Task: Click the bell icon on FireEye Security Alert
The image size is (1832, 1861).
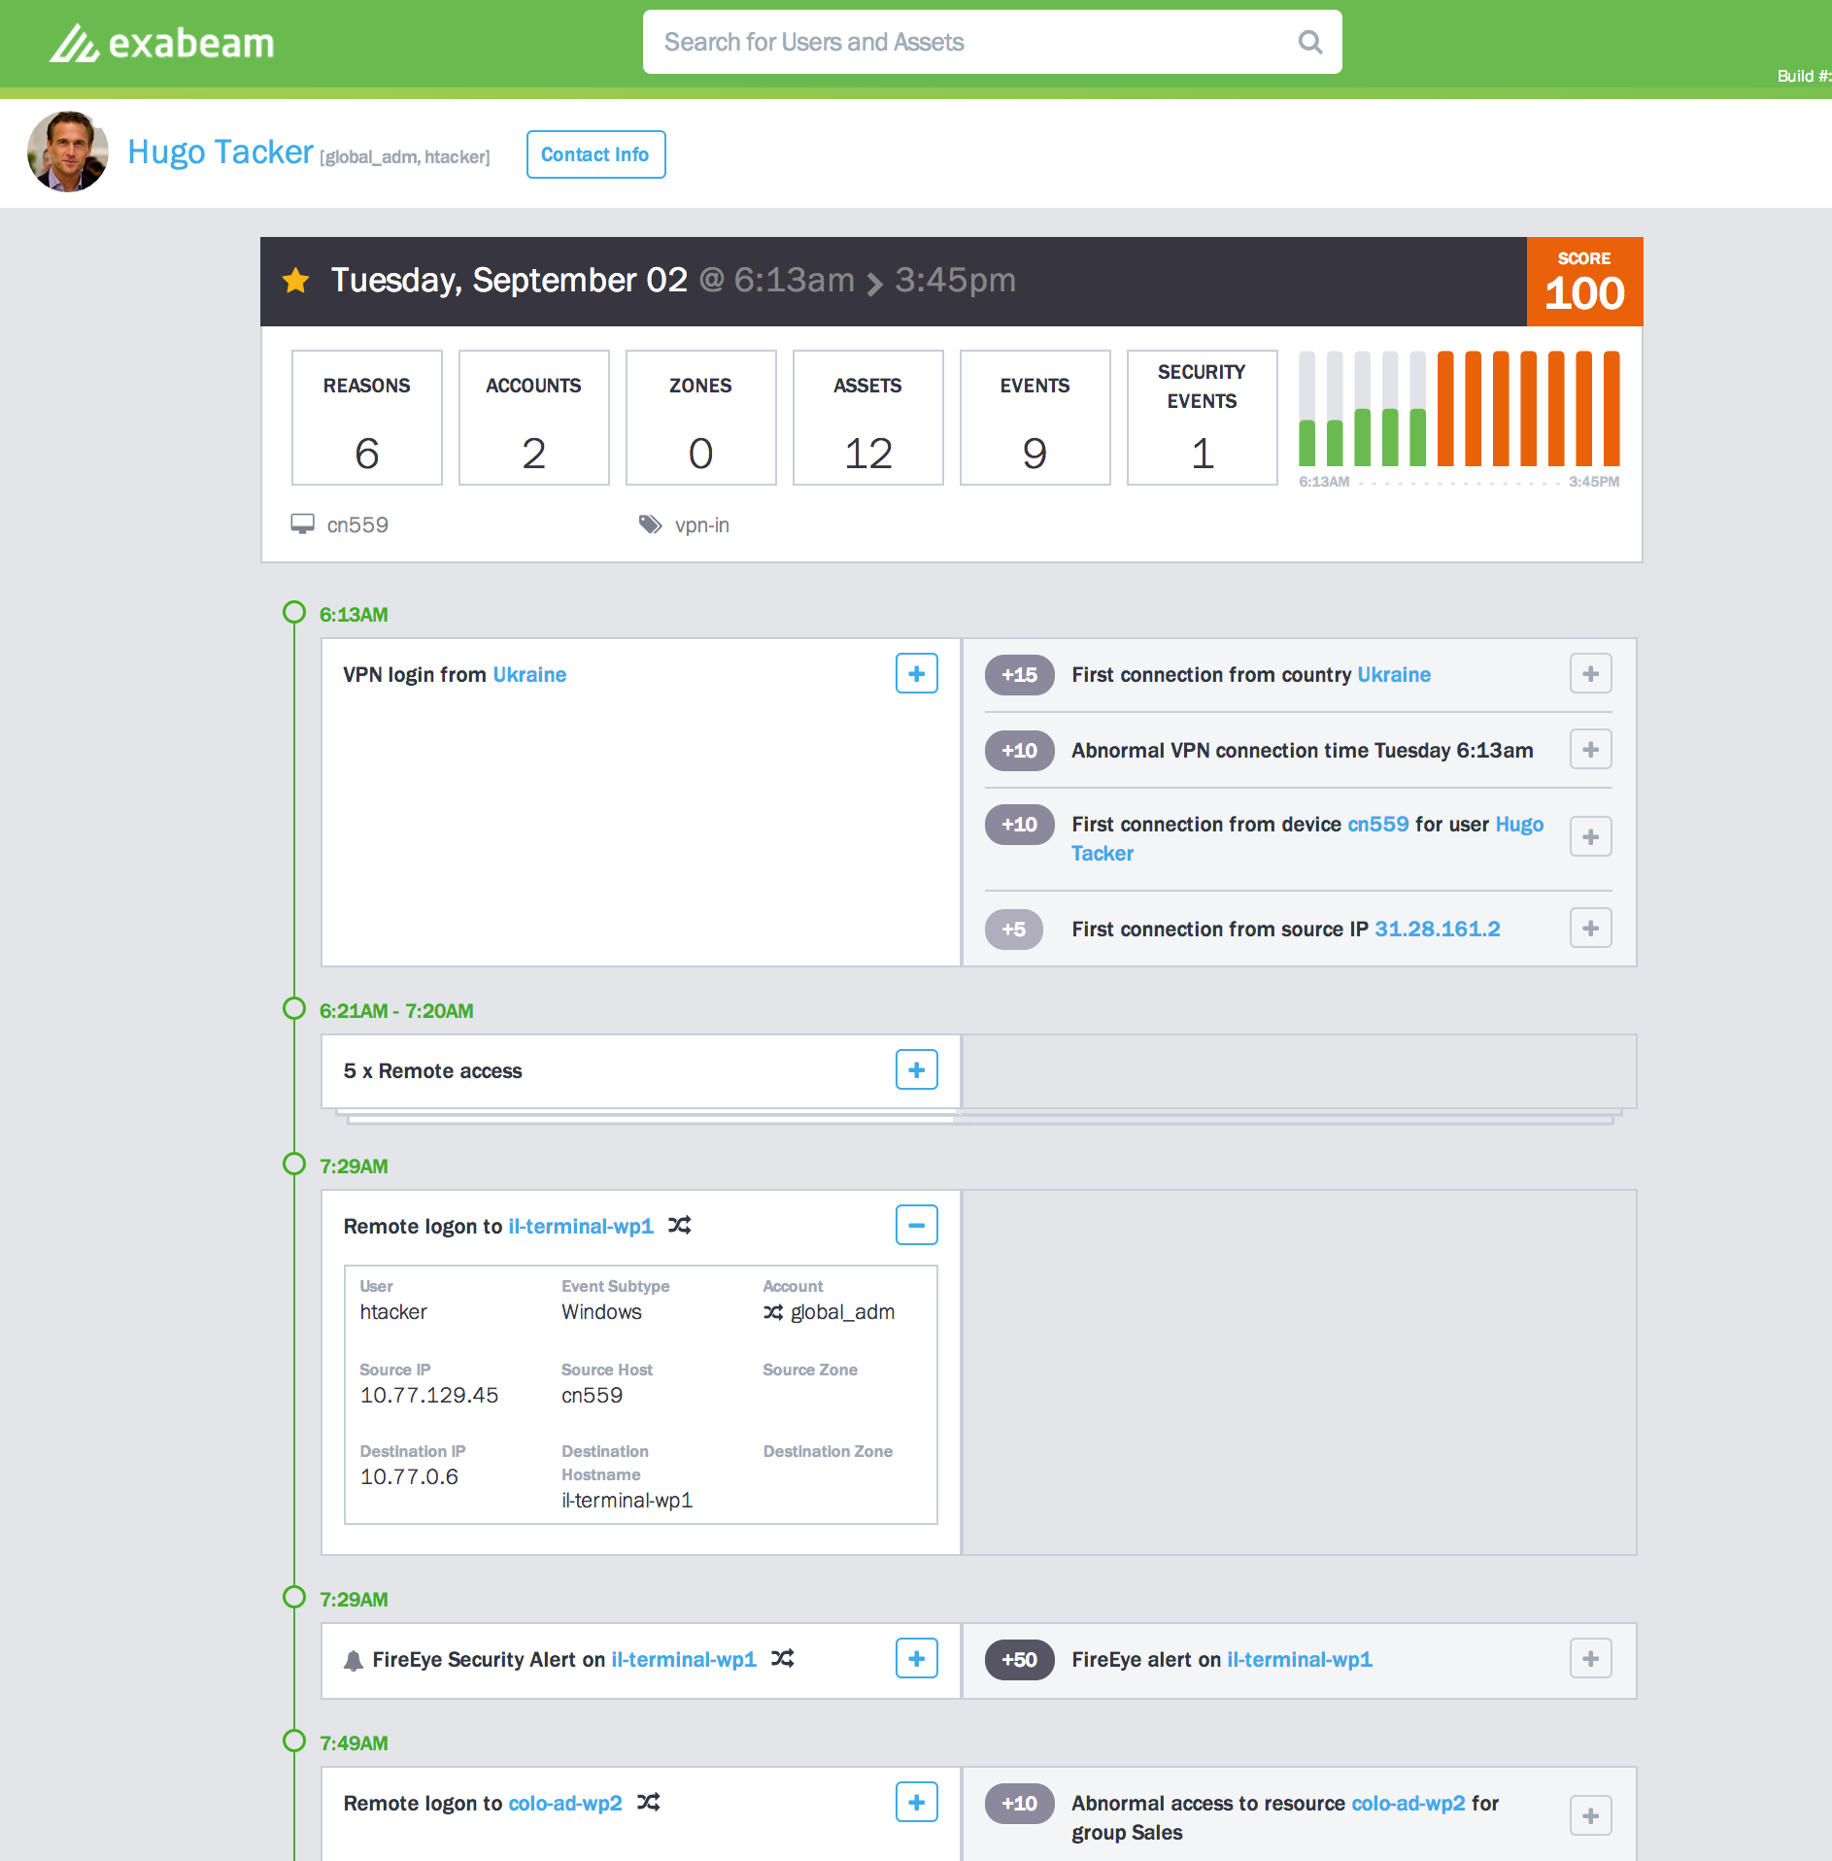Action: [354, 1660]
